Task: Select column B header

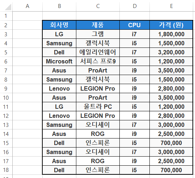Action: pyautogui.click(x=59, y=6)
